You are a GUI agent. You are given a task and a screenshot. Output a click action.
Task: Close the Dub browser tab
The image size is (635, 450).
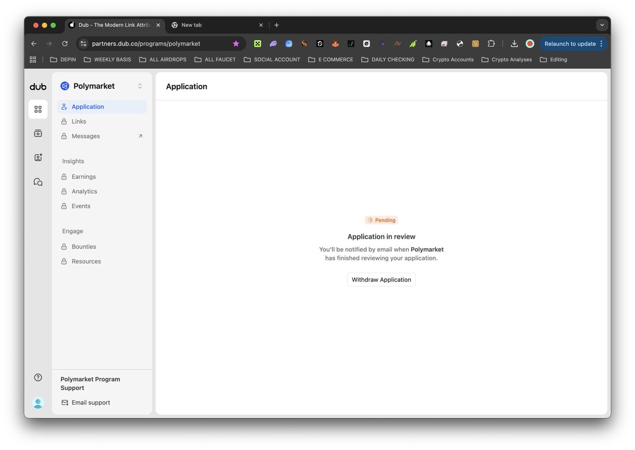pyautogui.click(x=158, y=25)
